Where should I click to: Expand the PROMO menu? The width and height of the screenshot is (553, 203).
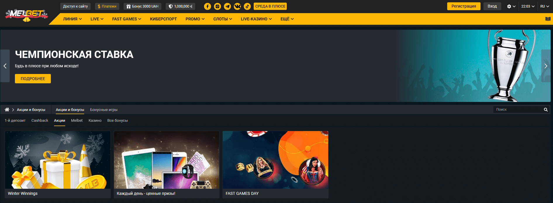[195, 19]
